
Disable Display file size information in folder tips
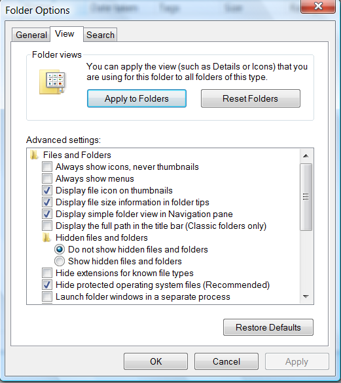click(x=47, y=202)
